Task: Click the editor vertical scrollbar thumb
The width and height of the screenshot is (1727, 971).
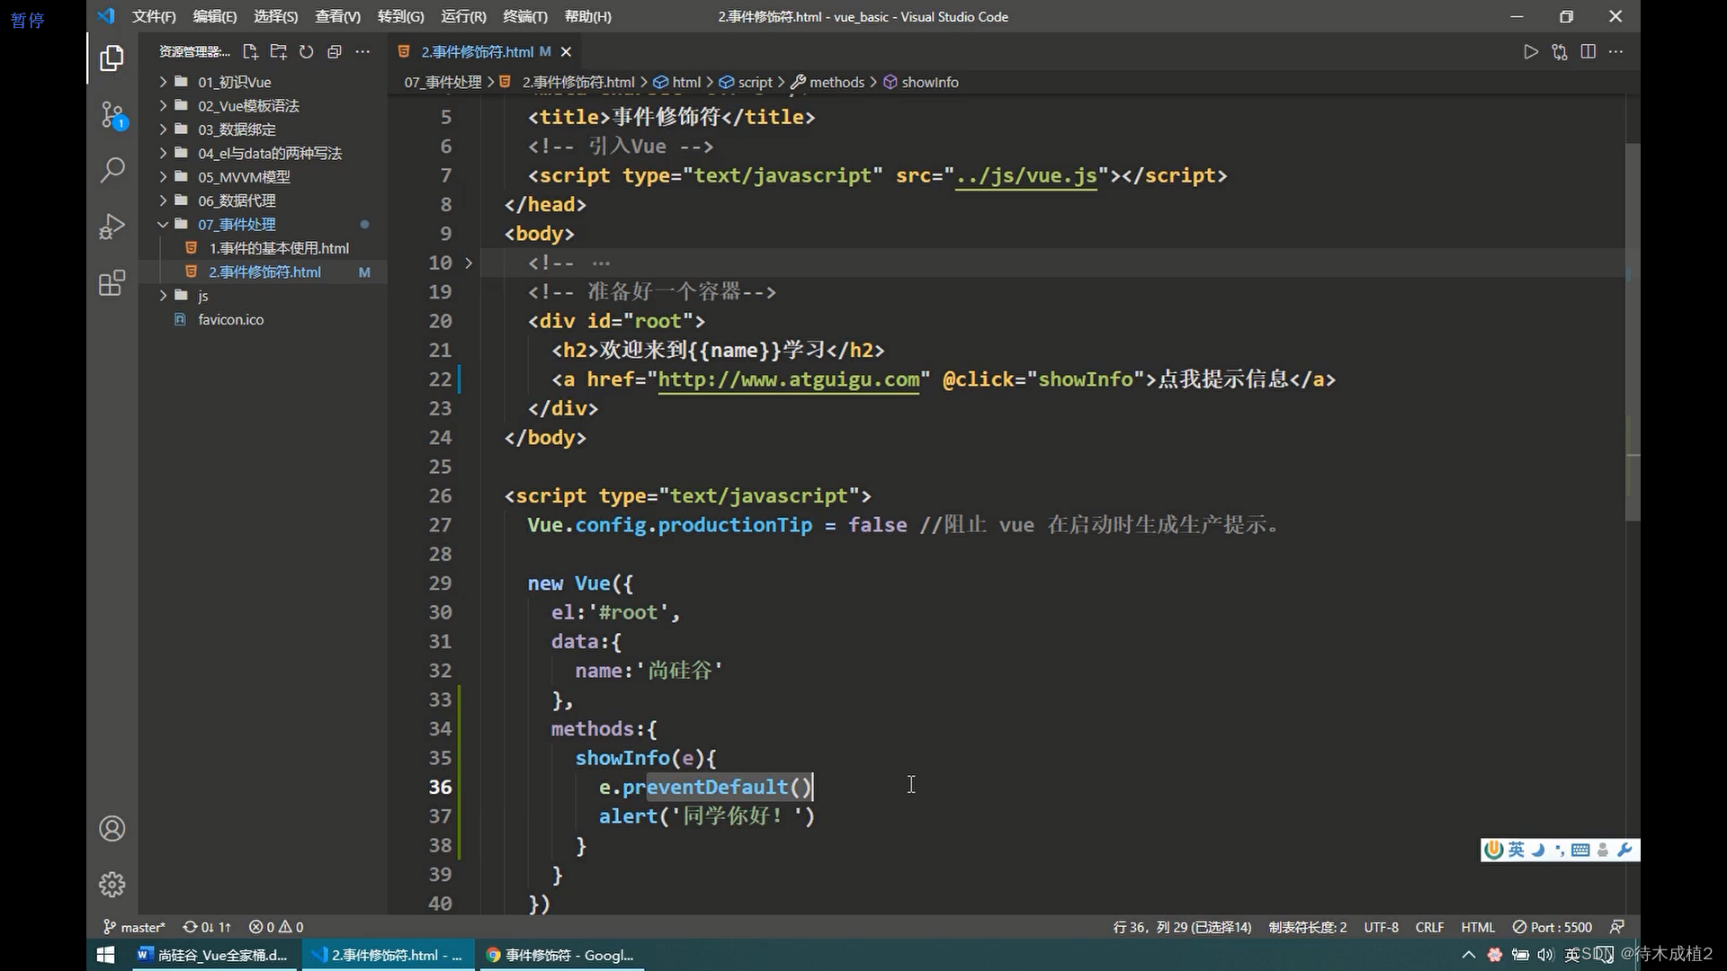Action: point(1633,332)
